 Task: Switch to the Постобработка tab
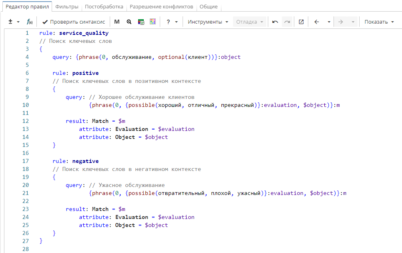click(x=104, y=7)
